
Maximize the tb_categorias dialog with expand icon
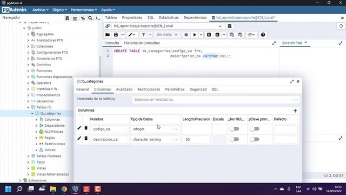coord(292,81)
